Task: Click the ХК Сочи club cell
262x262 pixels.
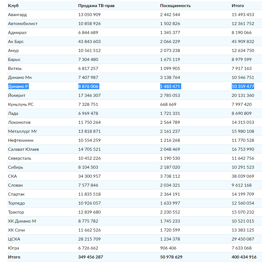Action: (16, 230)
